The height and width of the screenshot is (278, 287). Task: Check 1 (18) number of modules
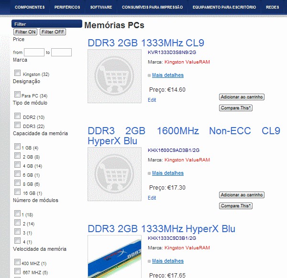[17, 213]
